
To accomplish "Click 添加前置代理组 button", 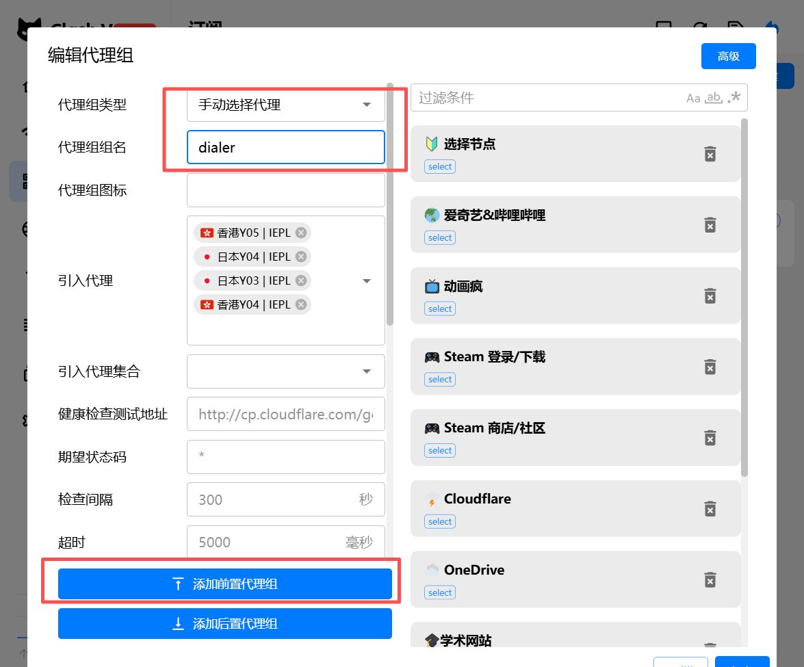I will pos(224,584).
